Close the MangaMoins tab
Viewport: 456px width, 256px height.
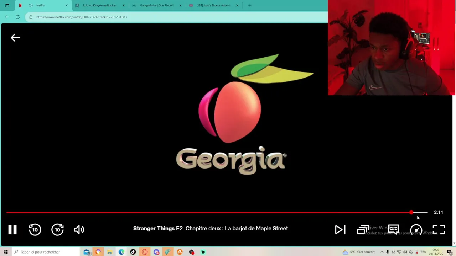(180, 5)
